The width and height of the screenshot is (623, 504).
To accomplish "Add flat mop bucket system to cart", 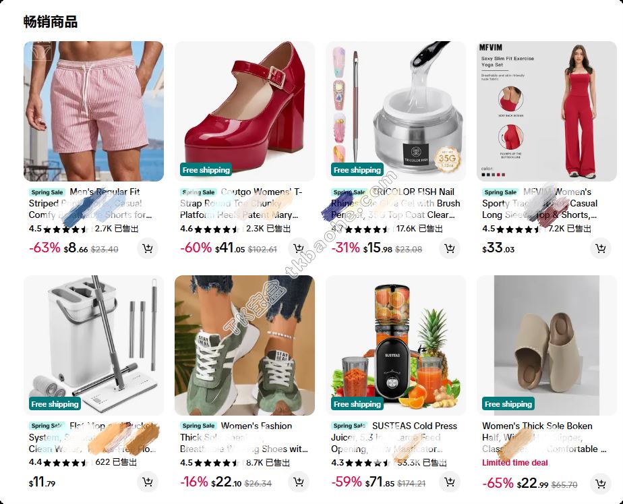I will coord(148,482).
